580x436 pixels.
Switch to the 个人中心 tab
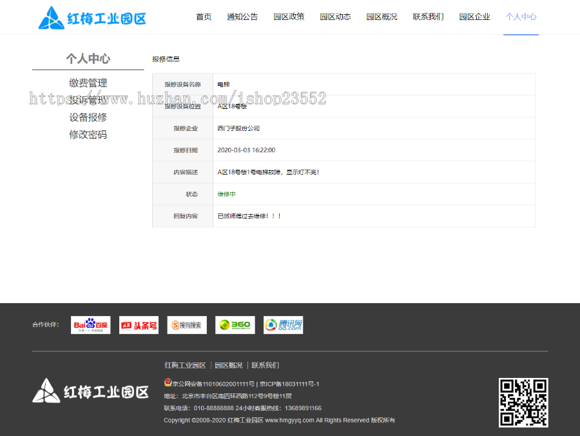(521, 17)
